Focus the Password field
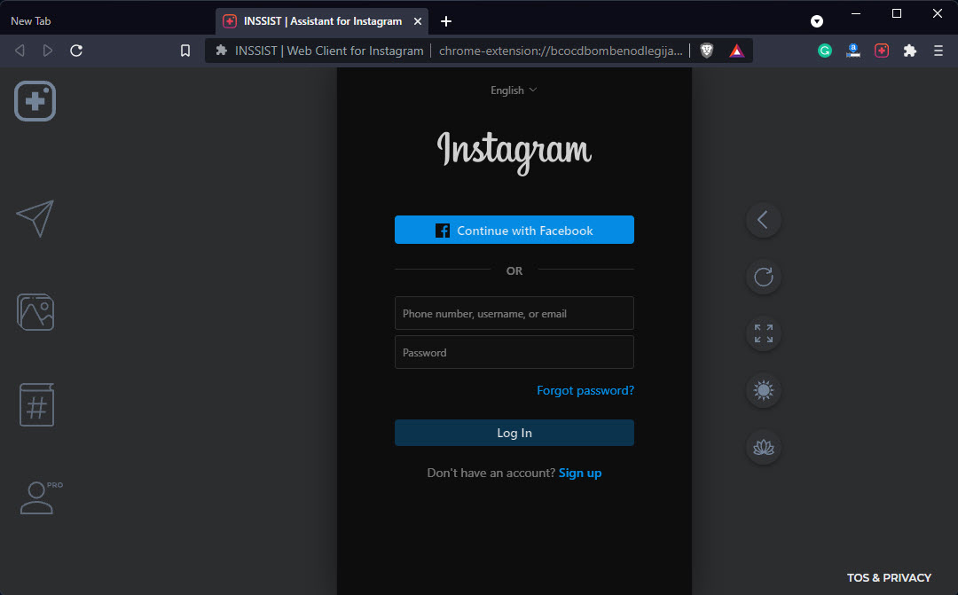This screenshot has height=595, width=958. point(514,352)
